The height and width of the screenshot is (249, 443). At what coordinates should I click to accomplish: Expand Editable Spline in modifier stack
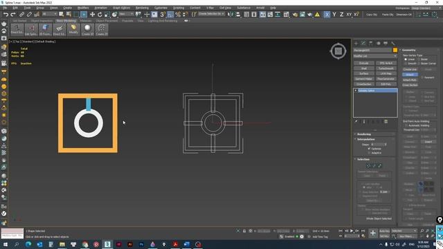(x=356, y=91)
